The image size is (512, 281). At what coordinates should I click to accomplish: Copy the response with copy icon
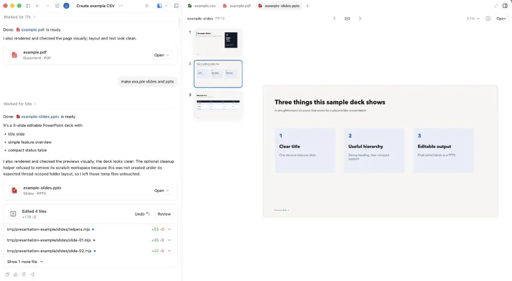click(x=7, y=274)
